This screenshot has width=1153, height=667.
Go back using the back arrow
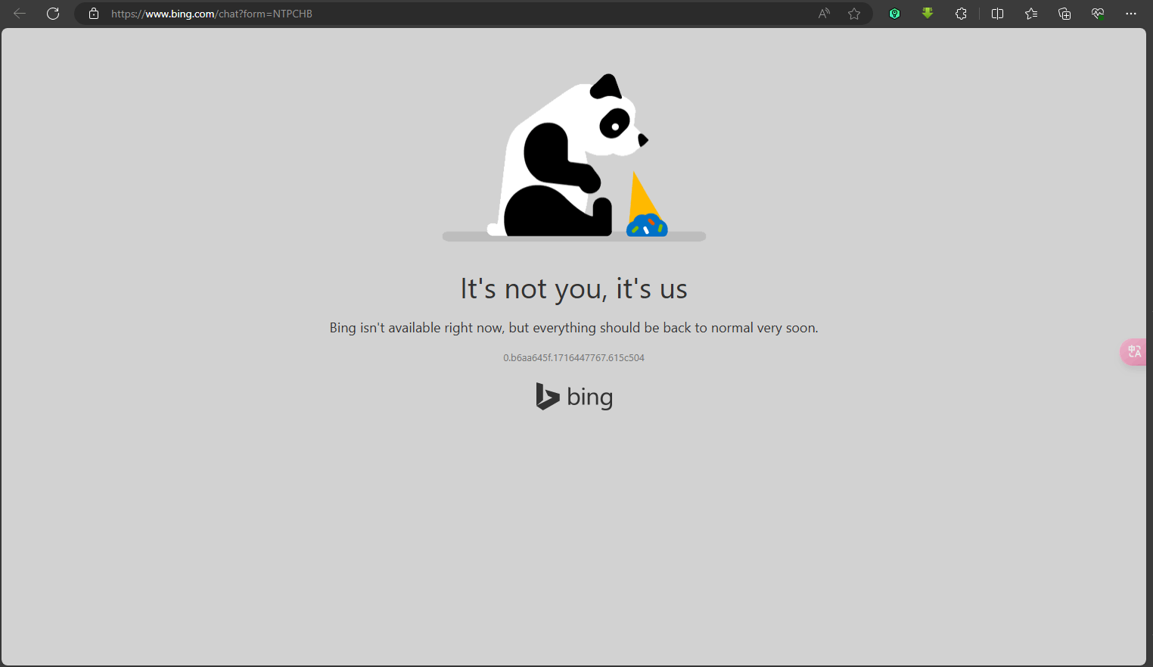(x=20, y=14)
